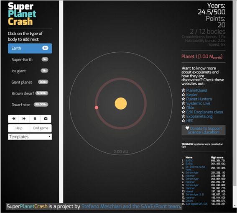
Task: Click the yellow central star
Action: click(121, 104)
